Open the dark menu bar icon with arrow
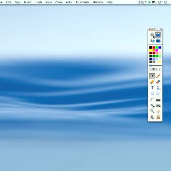This screenshot has width=171, height=171. [154, 2]
